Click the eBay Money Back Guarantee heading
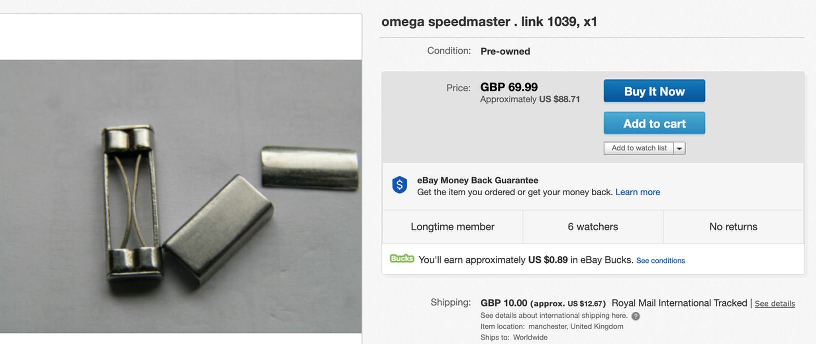Screen dimensions: 816x344 point(477,180)
